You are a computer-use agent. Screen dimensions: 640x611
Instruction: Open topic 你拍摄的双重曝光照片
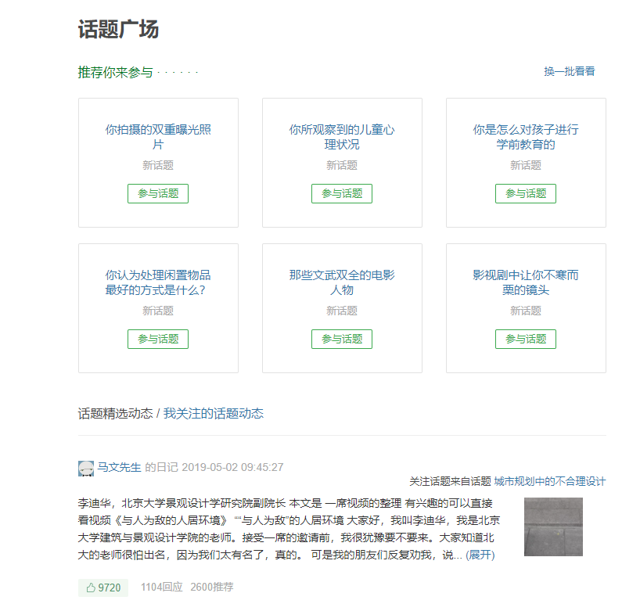(158, 137)
